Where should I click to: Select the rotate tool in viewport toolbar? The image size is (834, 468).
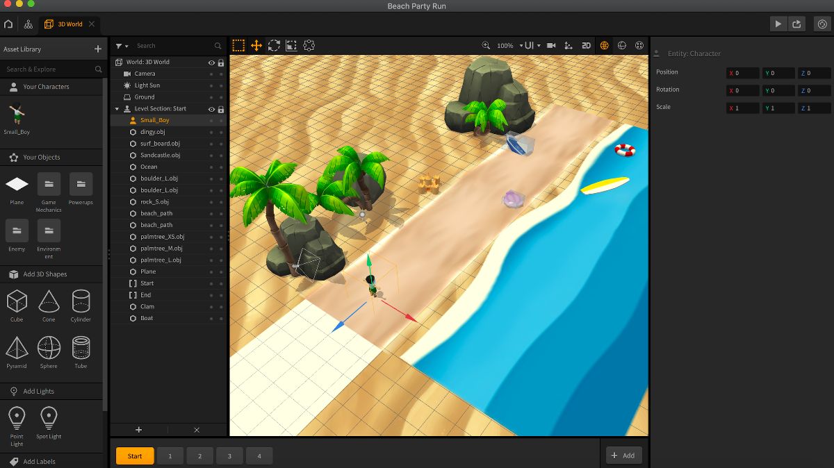click(274, 45)
